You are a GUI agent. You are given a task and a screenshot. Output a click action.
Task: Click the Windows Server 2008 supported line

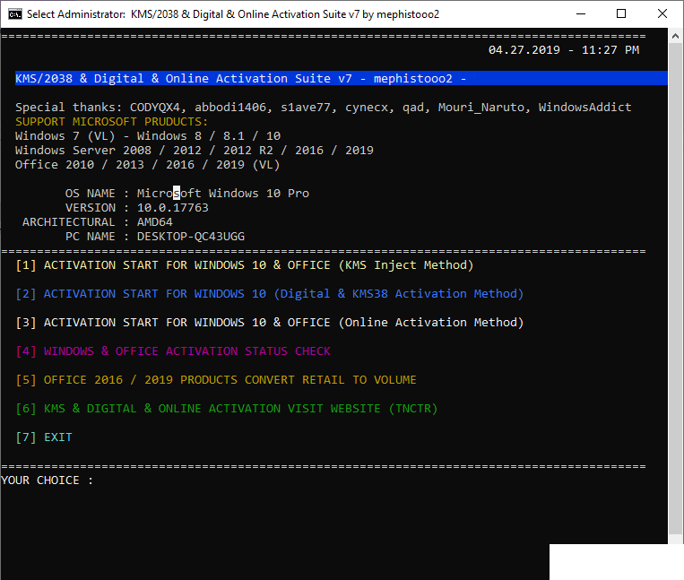195,151
